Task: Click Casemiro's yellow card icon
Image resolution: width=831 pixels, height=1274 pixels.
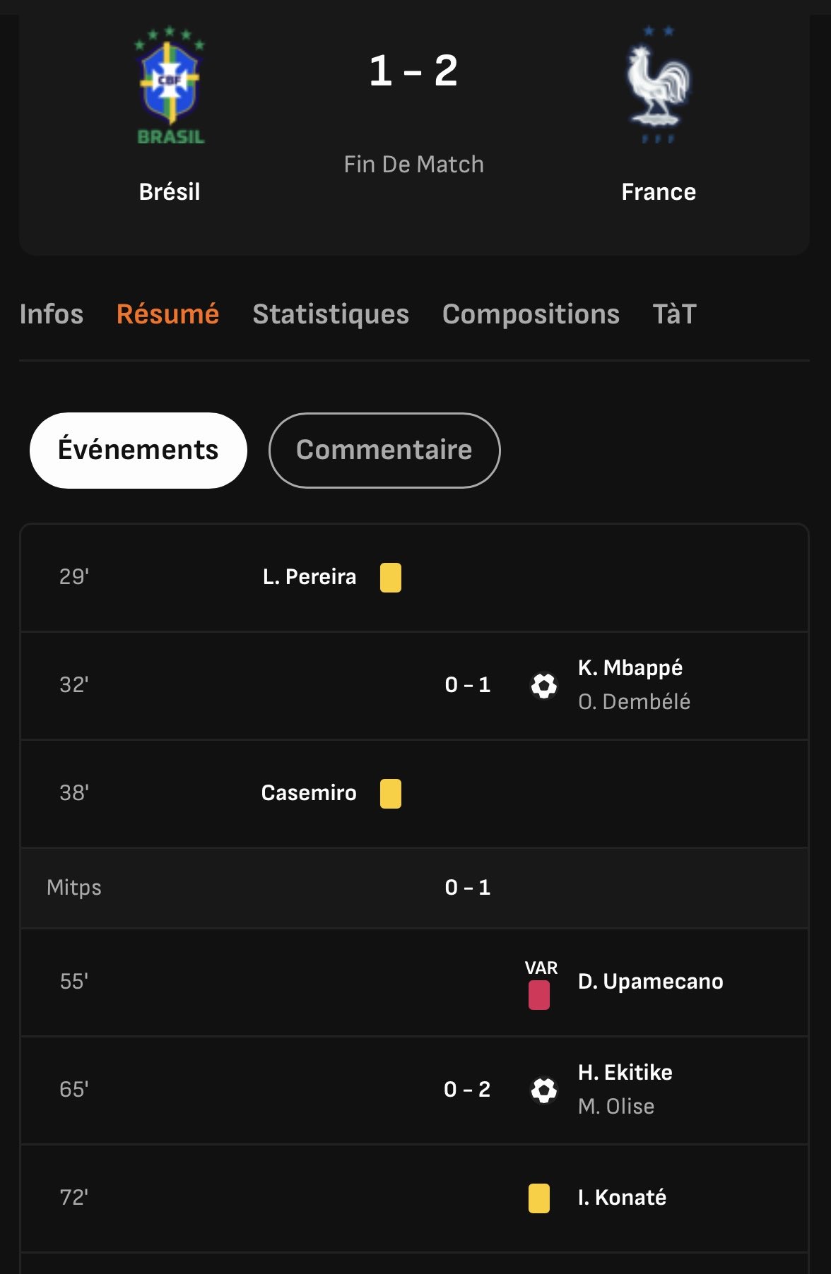Action: tap(391, 793)
